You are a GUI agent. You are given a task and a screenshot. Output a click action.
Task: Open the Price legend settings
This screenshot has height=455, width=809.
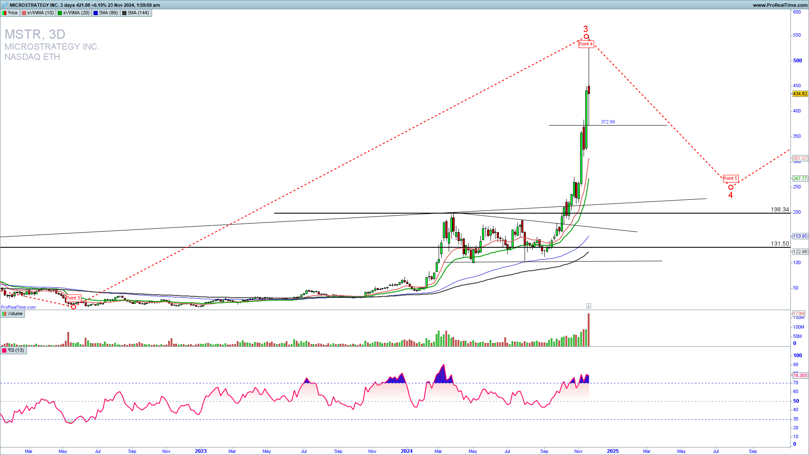[x=10, y=13]
